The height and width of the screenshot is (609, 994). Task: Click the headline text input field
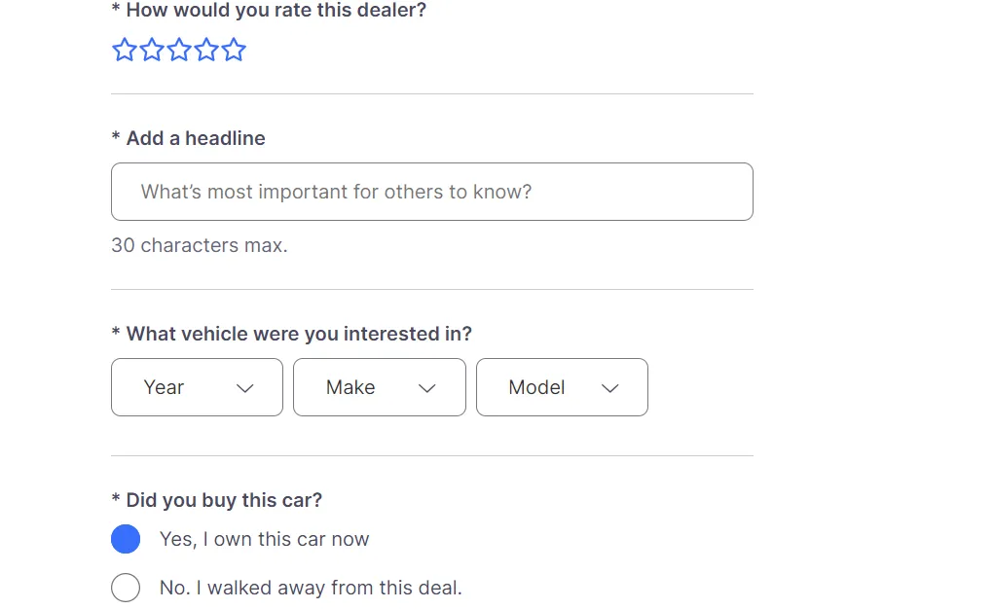(x=432, y=192)
